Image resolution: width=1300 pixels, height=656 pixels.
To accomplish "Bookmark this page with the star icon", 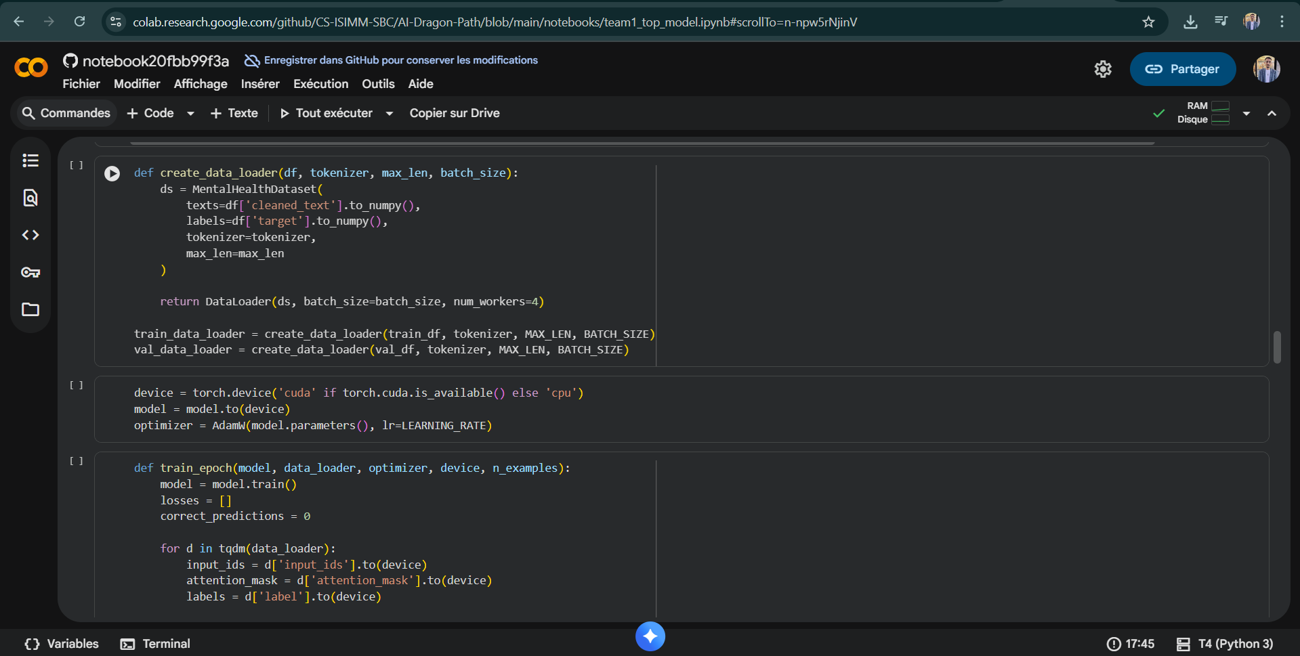I will (x=1148, y=22).
